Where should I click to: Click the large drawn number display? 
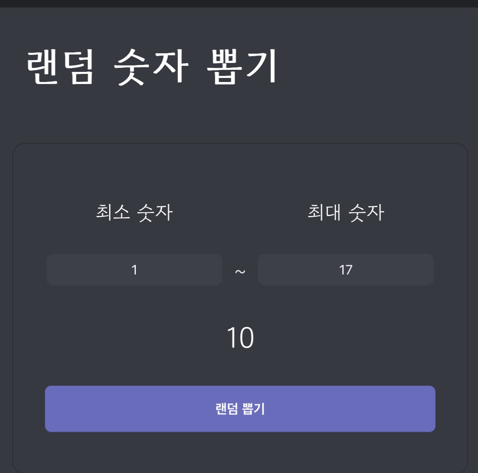[x=240, y=338]
